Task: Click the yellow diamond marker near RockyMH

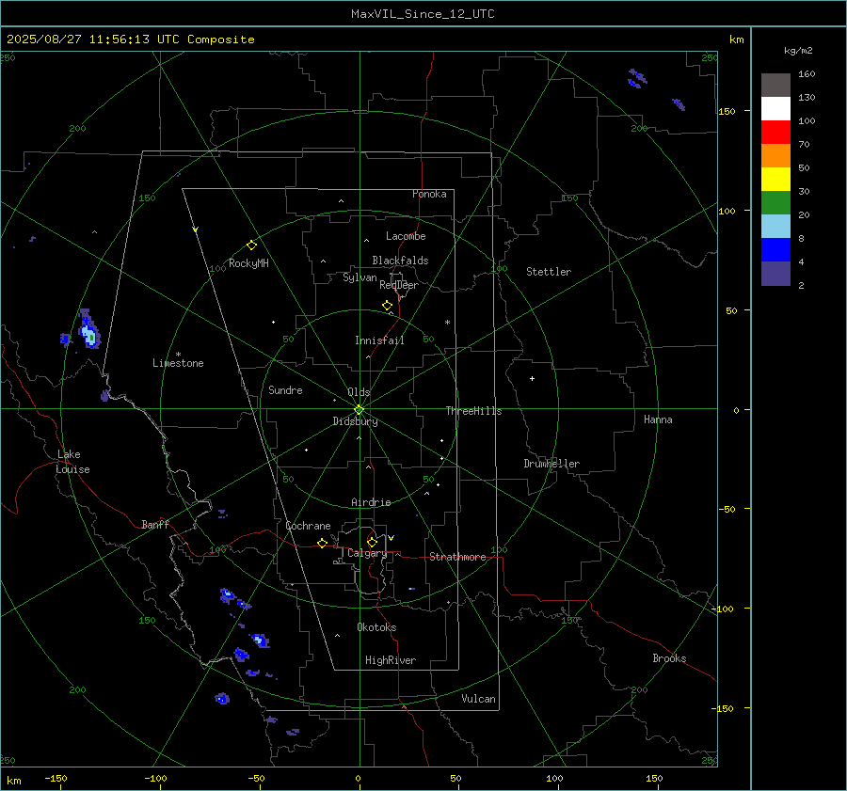Action: (x=251, y=245)
